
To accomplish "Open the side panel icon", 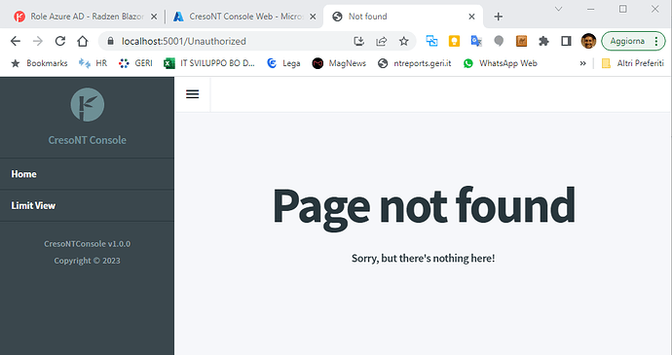I will click(566, 41).
